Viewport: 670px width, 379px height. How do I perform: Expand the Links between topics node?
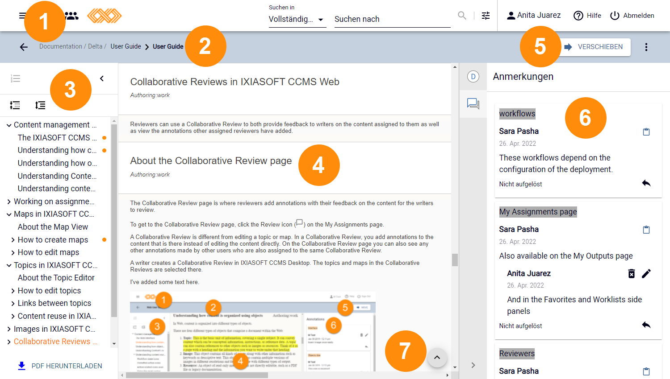point(13,303)
